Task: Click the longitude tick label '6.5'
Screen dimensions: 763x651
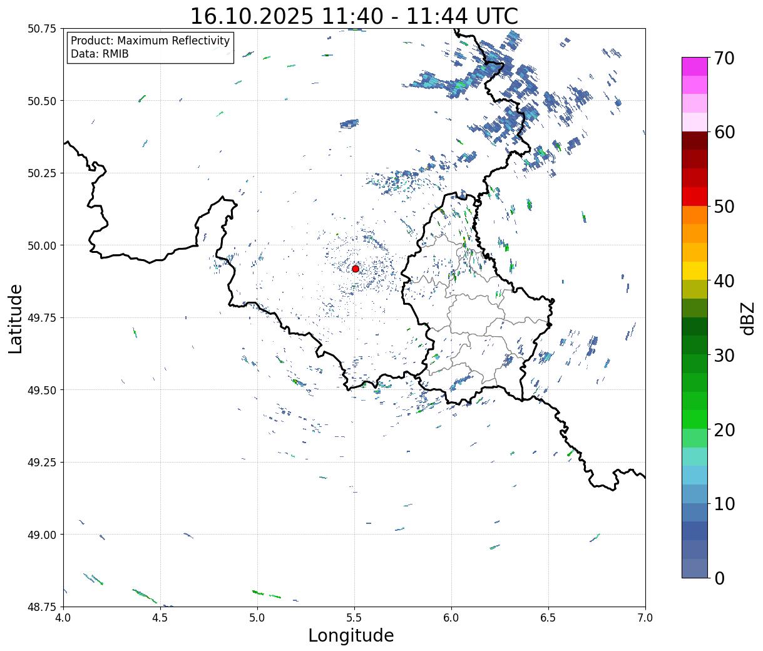Action: pyautogui.click(x=548, y=618)
